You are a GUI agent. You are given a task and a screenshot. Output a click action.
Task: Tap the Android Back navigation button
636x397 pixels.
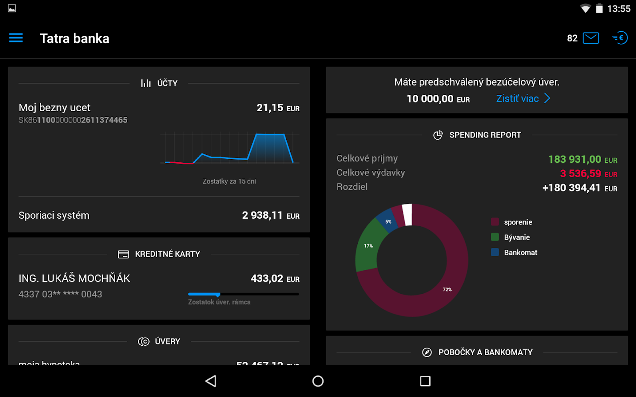tap(211, 381)
